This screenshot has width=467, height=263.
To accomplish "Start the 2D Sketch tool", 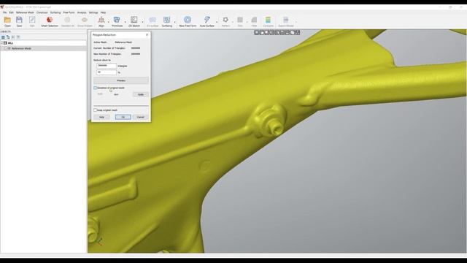I will (x=134, y=20).
